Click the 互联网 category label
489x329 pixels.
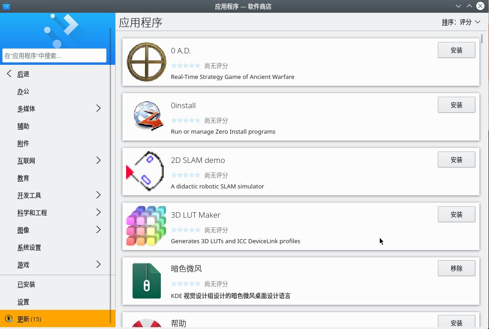coord(26,161)
